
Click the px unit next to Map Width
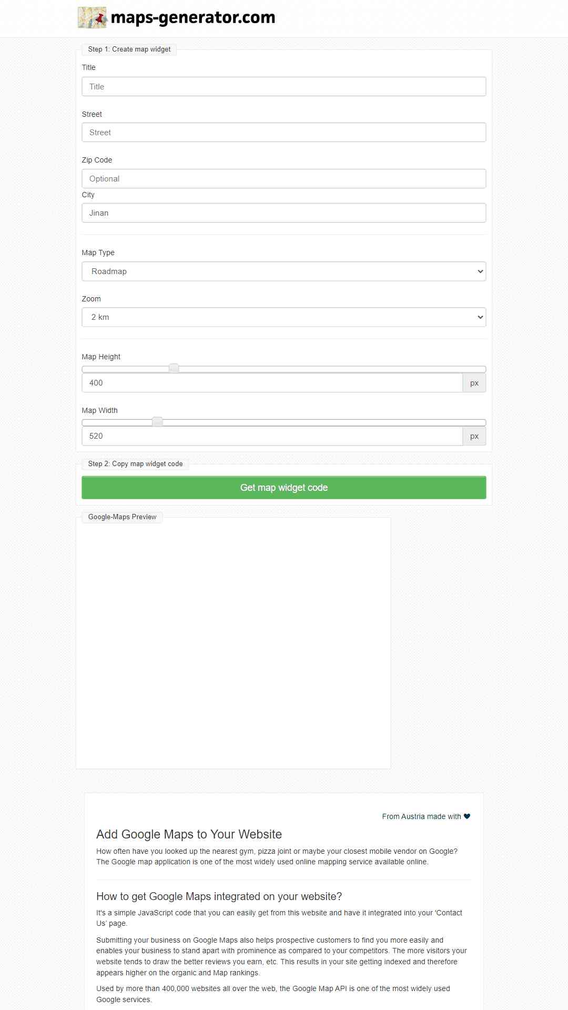click(474, 436)
